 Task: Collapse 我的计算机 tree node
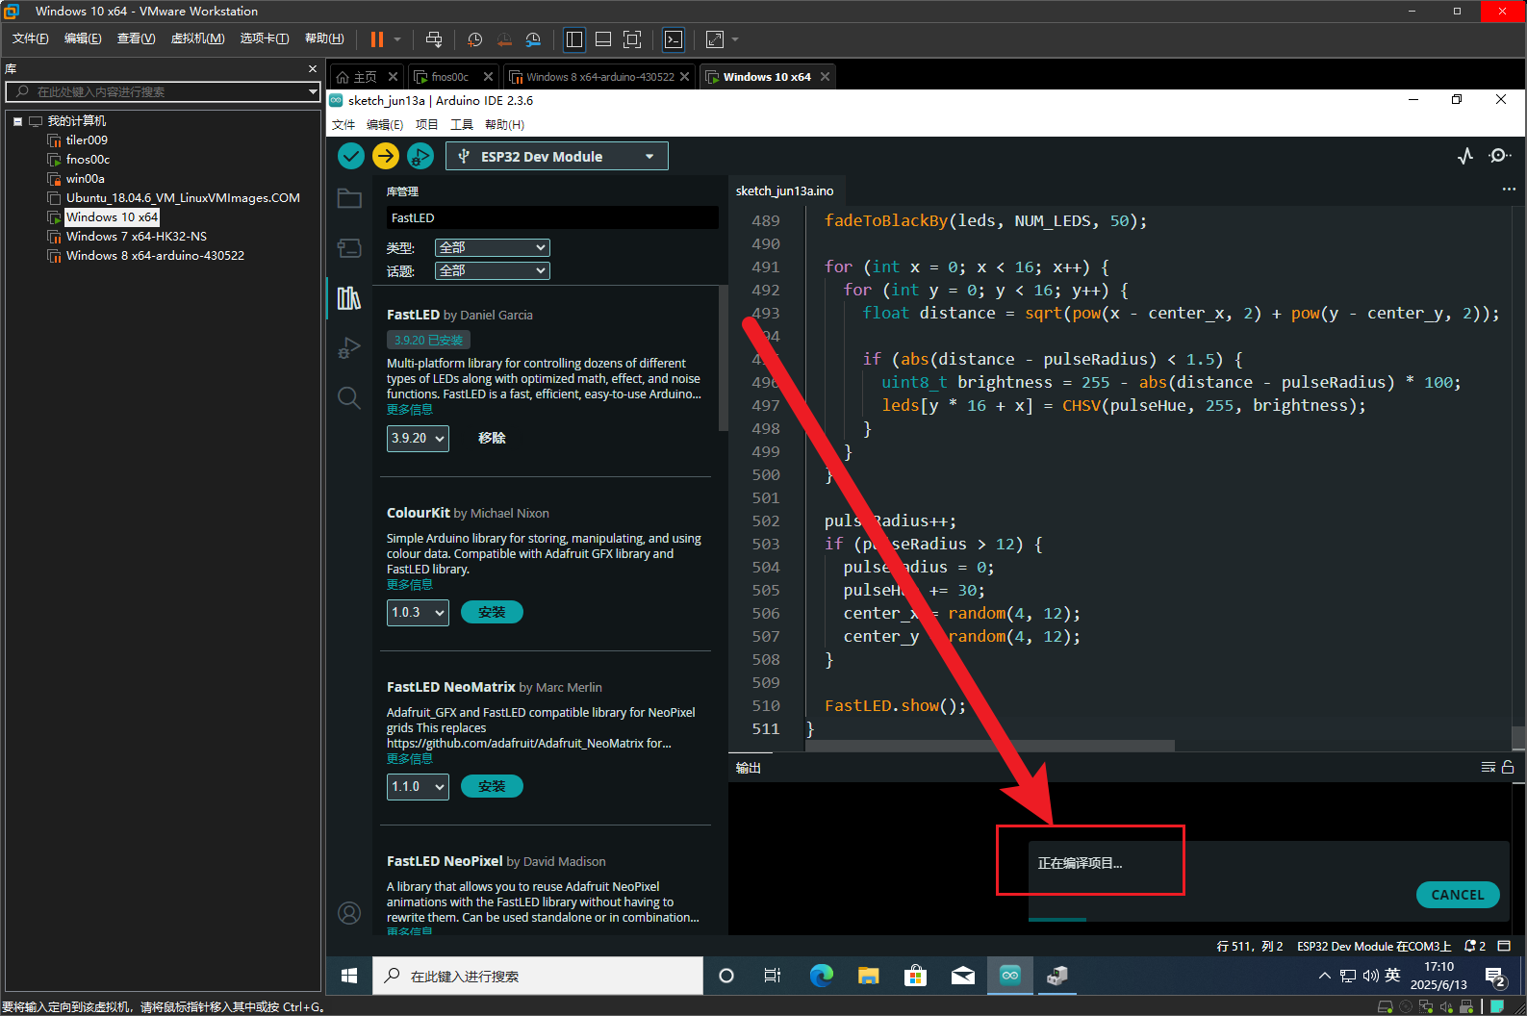[x=17, y=121]
